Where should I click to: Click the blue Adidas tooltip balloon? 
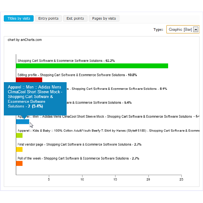[35, 98]
